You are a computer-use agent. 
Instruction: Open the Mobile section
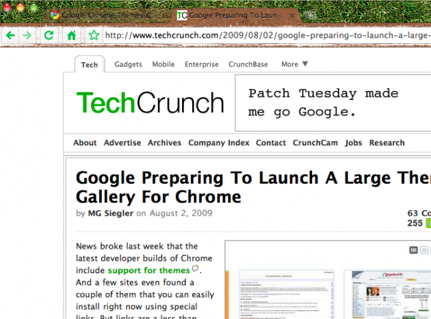tap(164, 64)
